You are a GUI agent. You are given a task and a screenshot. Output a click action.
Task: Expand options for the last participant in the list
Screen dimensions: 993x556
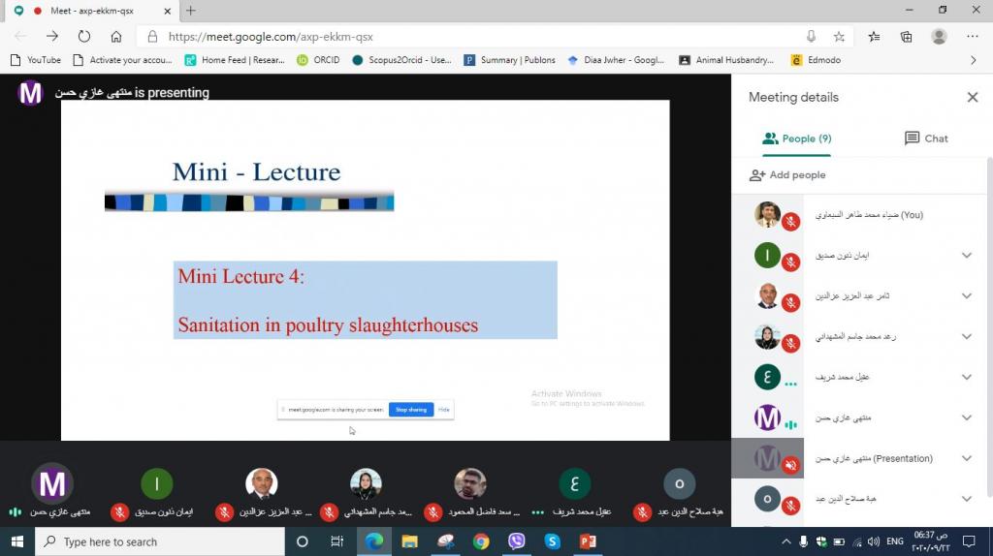[966, 499]
